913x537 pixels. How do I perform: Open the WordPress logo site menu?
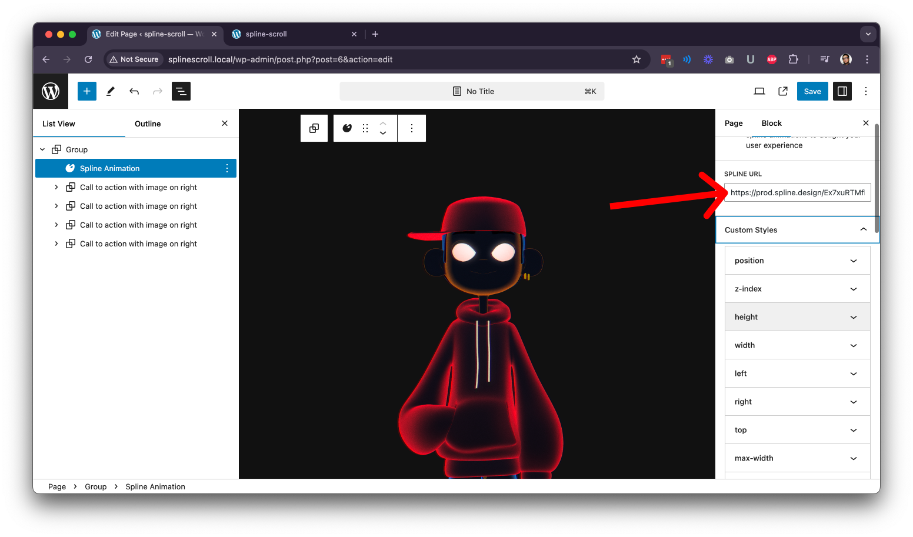(x=51, y=91)
